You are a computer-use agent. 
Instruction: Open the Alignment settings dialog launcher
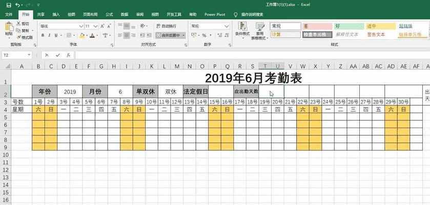(x=186, y=45)
